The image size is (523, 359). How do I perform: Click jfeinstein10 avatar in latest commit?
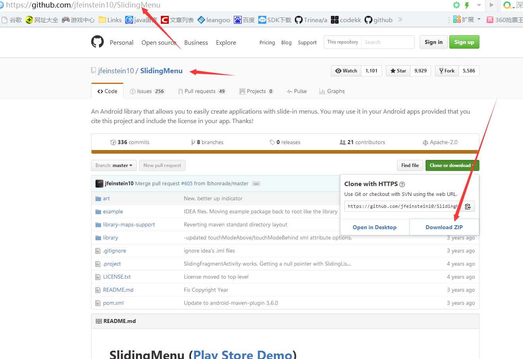click(x=99, y=183)
